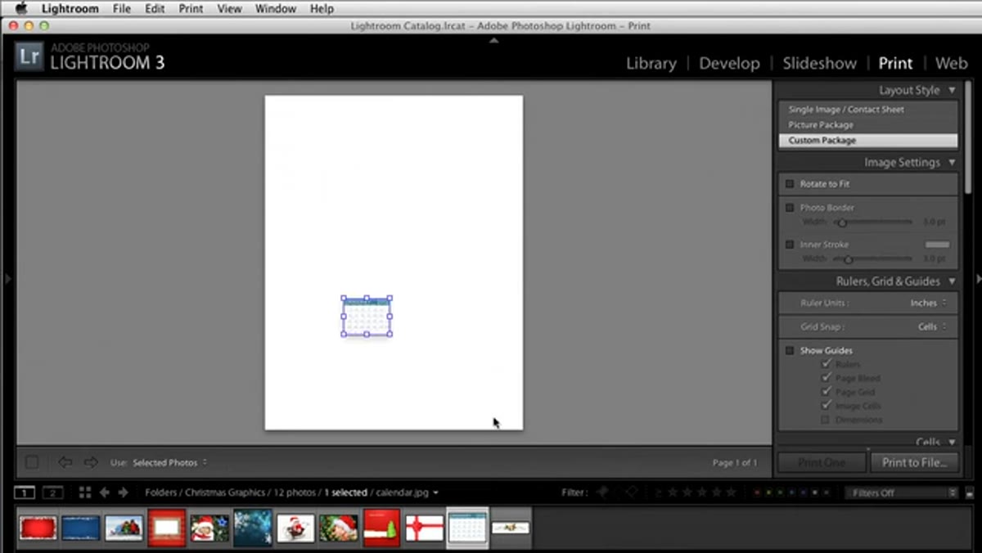This screenshot has height=553, width=982.
Task: Filter photos by flagged status
Action: coord(603,492)
